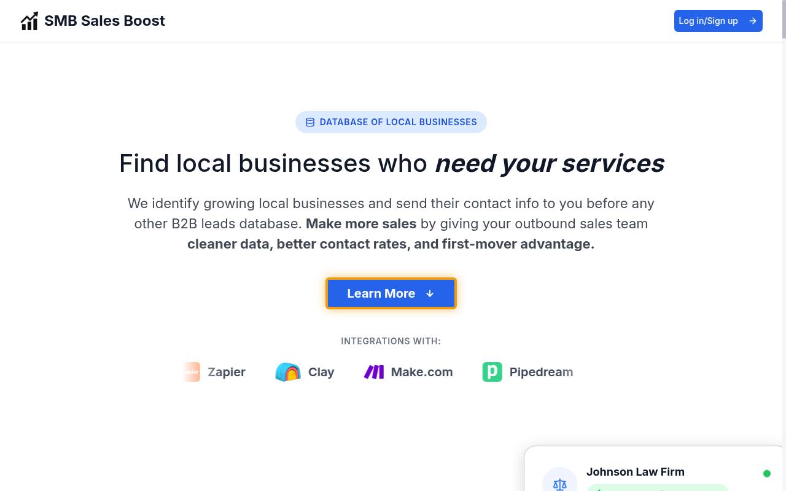Click the SMB Sales Boost chart logo icon
This screenshot has width=786, height=491.
29,21
